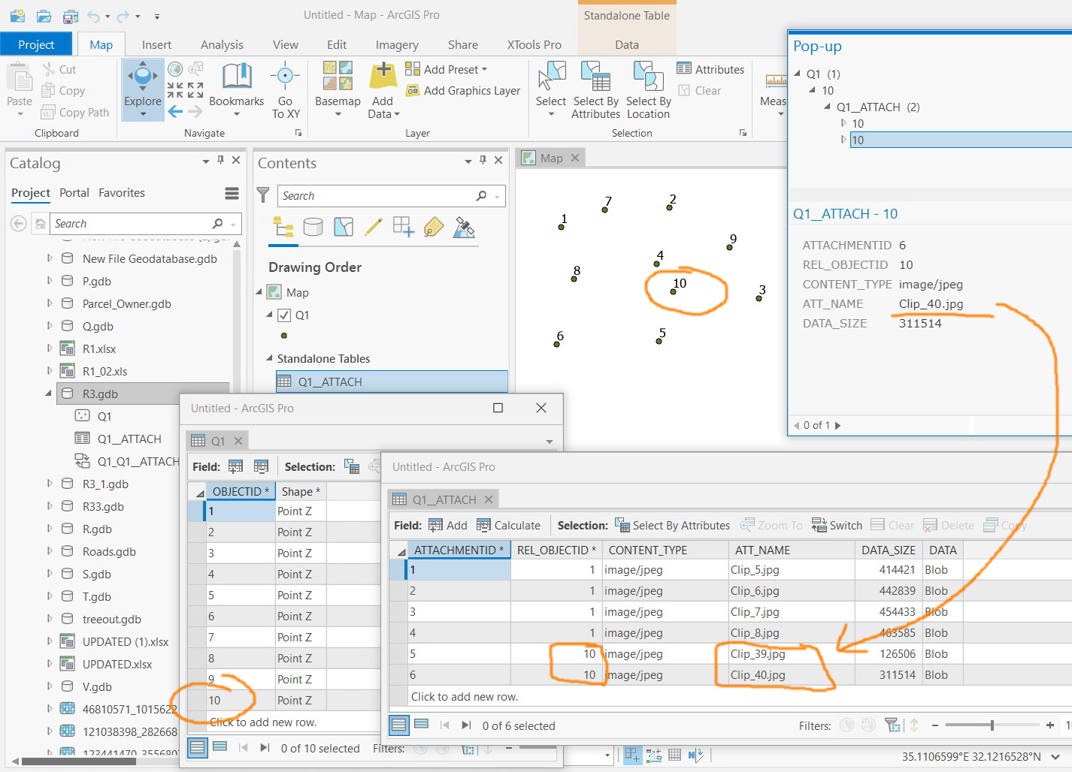
Task: Click the Catalog hamburger menu icon
Action: tap(232, 194)
